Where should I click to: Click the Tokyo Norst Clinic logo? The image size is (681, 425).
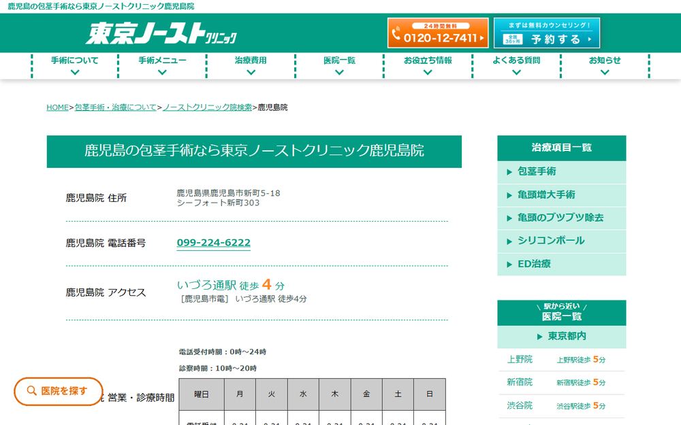(x=161, y=33)
